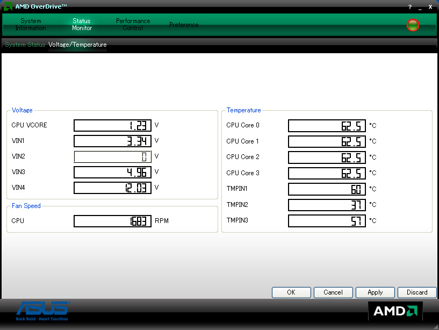Close the AMD OverDrive window
The image size is (439, 330).
[x=430, y=7]
